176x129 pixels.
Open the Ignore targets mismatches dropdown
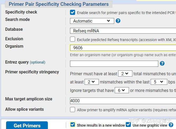(x=122, y=90)
